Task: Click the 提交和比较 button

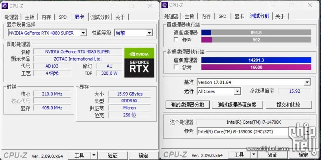Action: [x=289, y=105]
